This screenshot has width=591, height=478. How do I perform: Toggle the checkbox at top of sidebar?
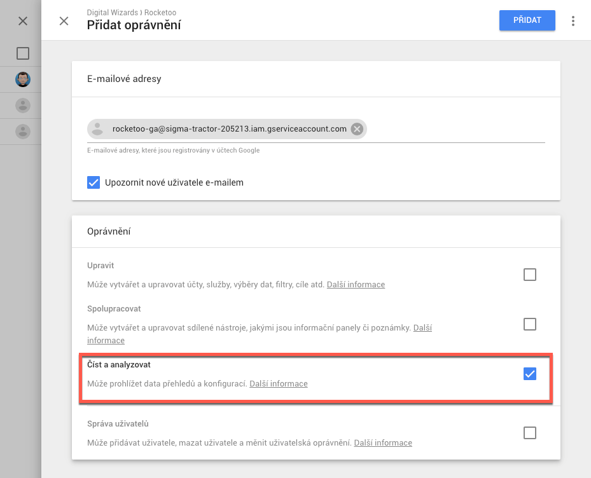coord(23,53)
